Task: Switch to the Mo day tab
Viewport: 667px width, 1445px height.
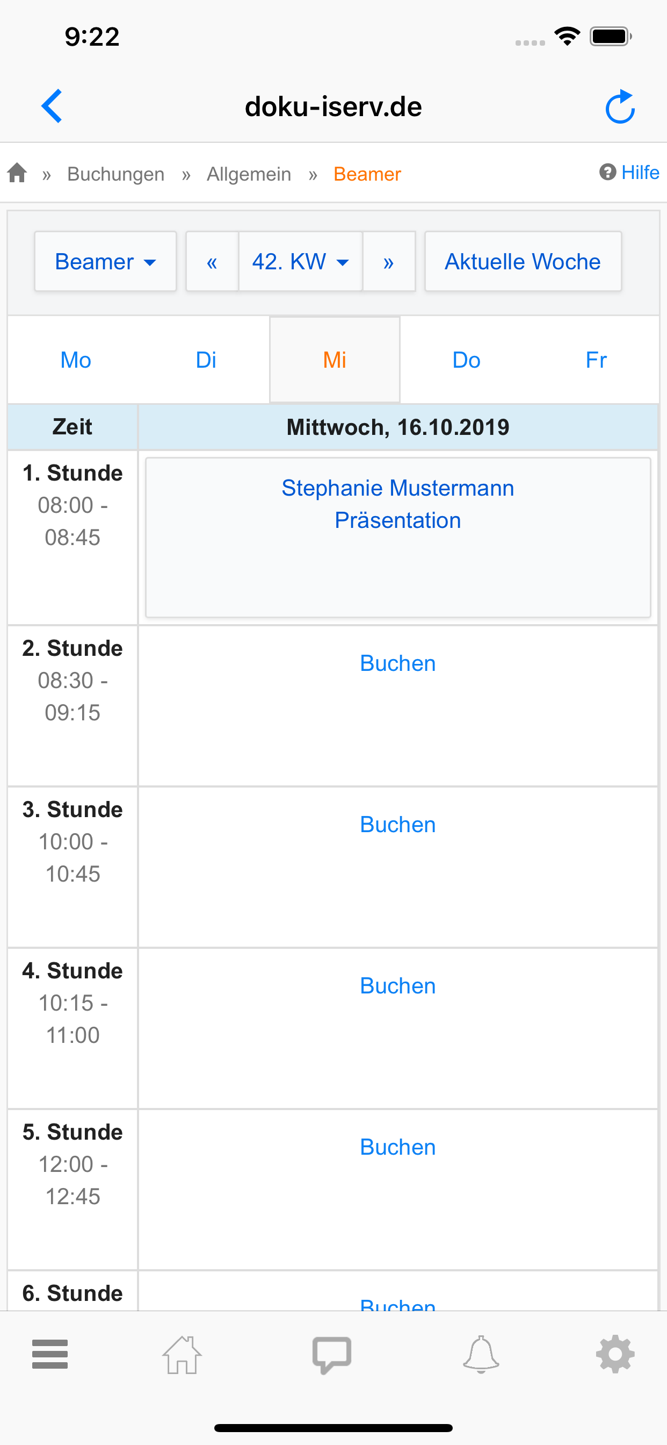Action: coord(76,360)
